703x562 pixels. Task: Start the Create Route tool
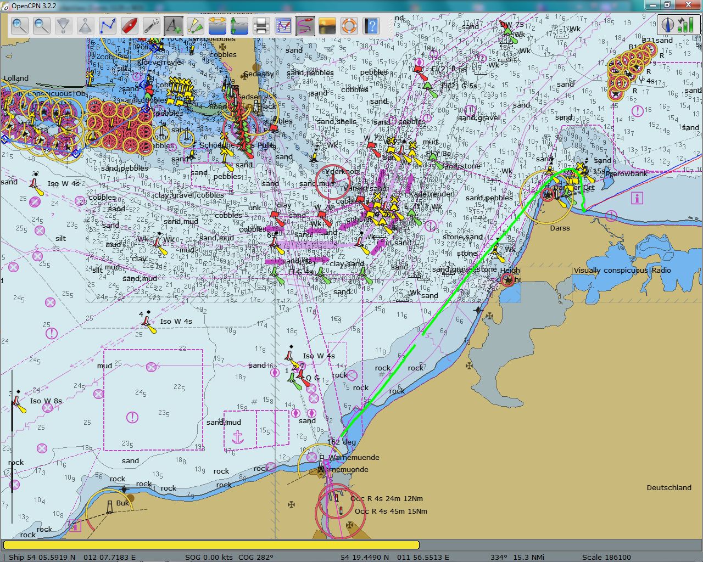(108, 25)
